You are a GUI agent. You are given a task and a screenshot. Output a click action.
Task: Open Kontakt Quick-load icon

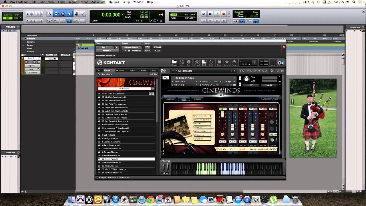(x=211, y=63)
